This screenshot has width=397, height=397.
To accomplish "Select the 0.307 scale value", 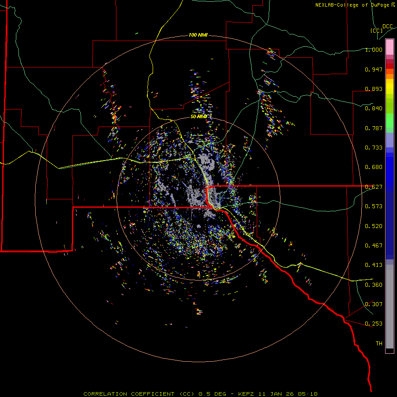I will (374, 304).
